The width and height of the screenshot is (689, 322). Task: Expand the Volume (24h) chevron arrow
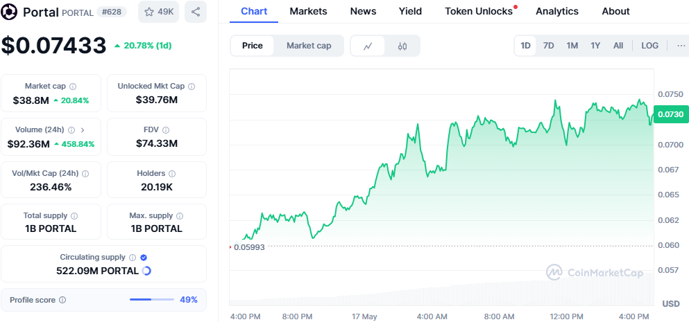click(83, 130)
